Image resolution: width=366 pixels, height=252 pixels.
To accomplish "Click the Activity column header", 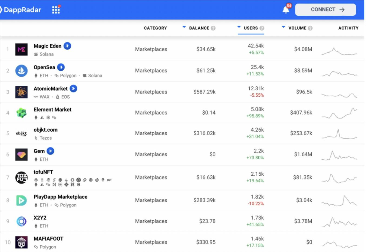I will [348, 28].
